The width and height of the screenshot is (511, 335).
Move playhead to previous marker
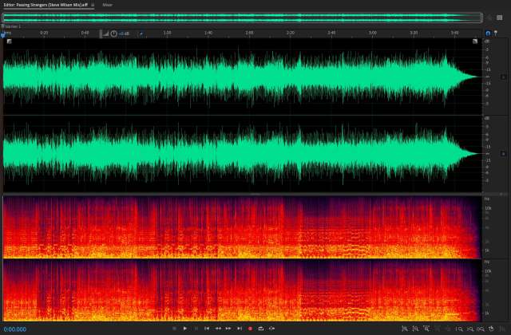[x=207, y=329]
